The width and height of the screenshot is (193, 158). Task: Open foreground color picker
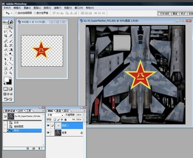(x=6, y=80)
